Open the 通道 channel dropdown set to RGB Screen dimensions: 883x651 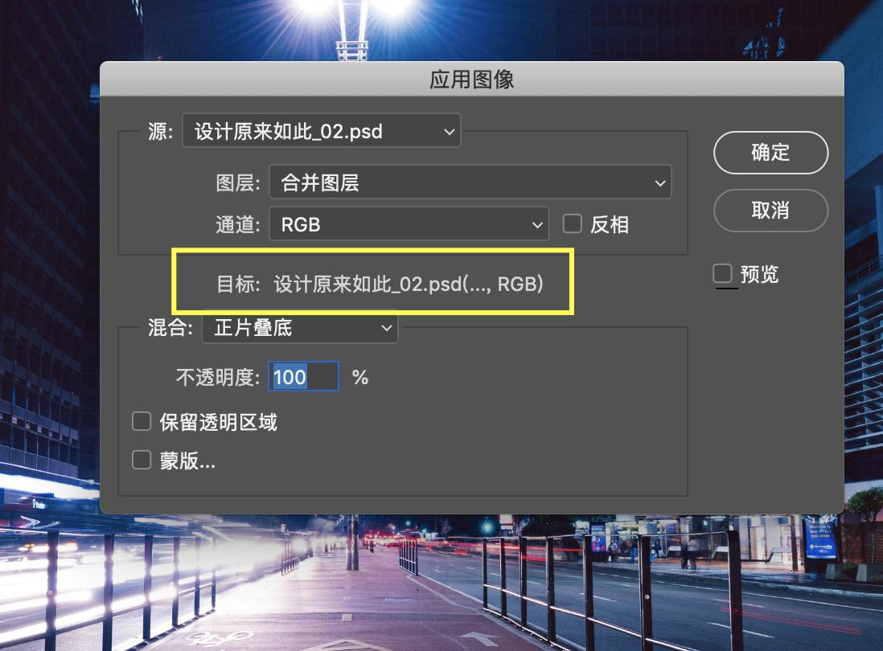[409, 224]
